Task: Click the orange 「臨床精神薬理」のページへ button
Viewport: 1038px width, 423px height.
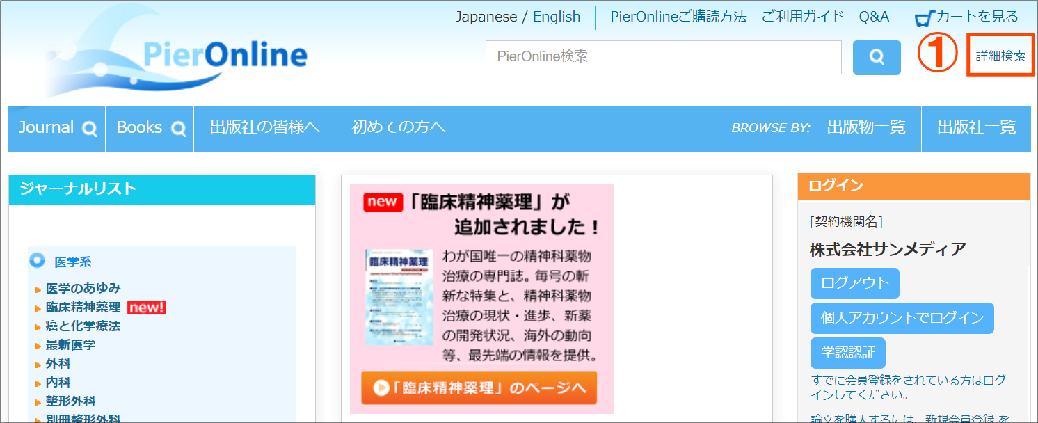Action: (479, 388)
